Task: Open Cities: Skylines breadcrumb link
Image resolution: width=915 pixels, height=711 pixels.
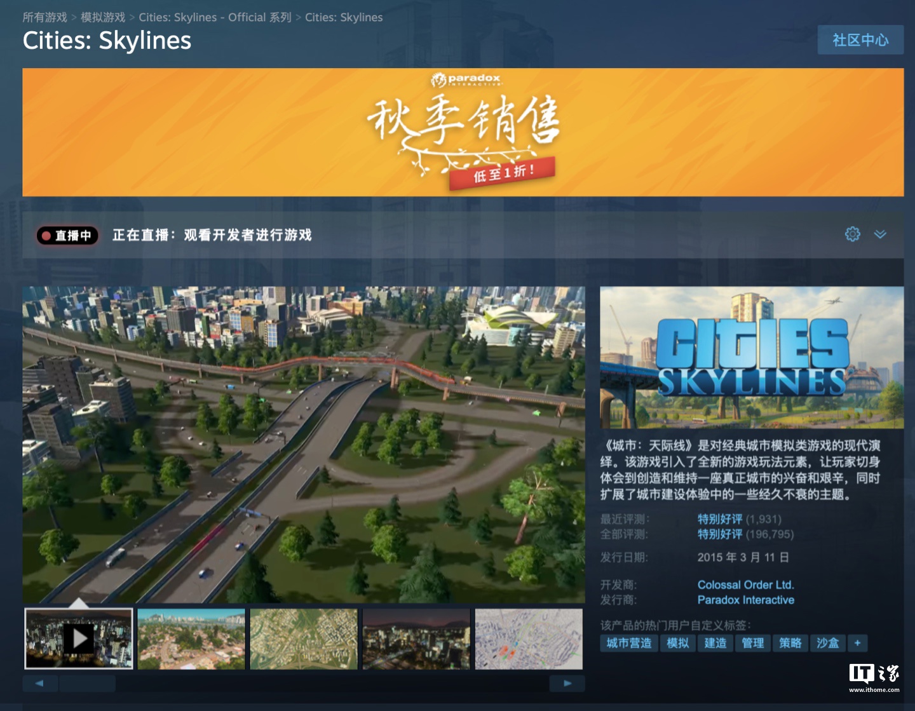Action: point(344,17)
